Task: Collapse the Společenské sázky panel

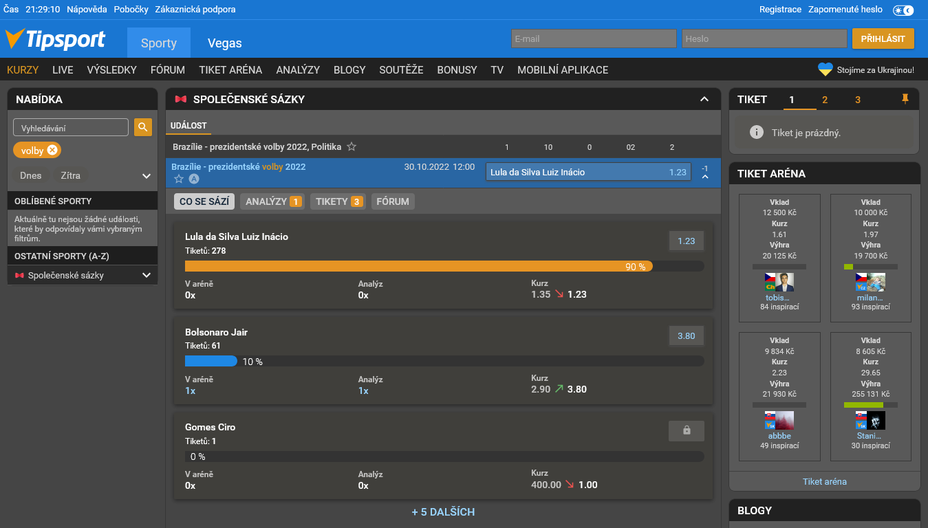Action: [x=704, y=99]
